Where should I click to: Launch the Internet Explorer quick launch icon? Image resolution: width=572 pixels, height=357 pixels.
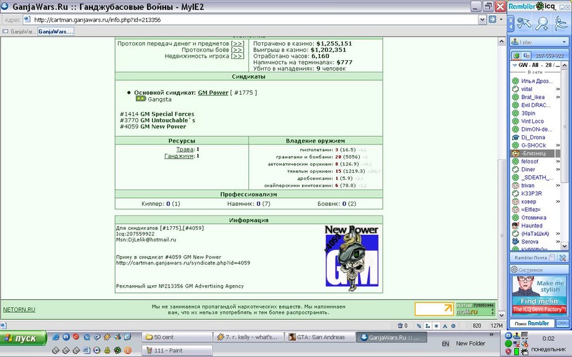tap(55, 337)
